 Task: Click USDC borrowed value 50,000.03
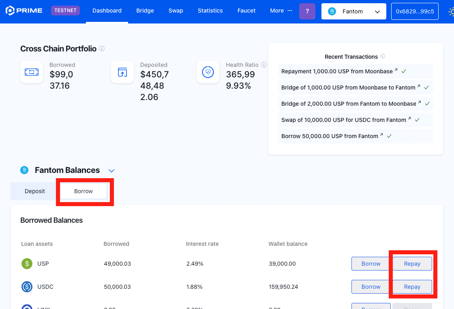(x=117, y=287)
